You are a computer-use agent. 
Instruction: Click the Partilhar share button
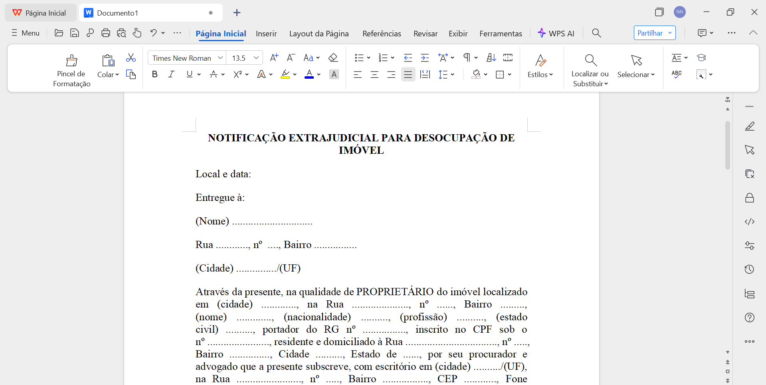tap(655, 33)
